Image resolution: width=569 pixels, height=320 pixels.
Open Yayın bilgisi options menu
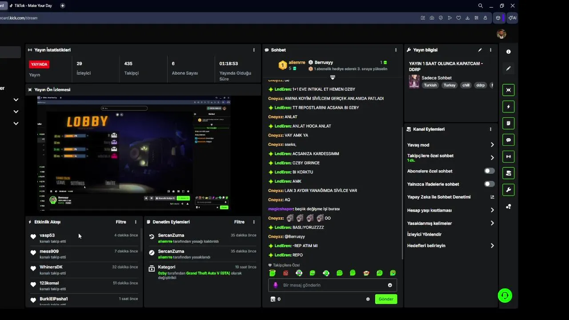point(491,50)
